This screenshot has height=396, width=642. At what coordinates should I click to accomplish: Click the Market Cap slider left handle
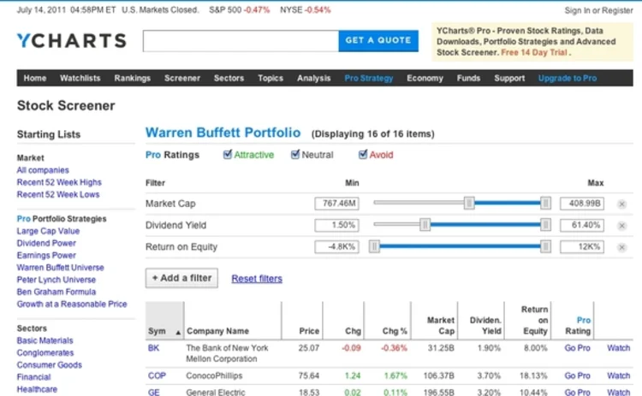point(469,203)
